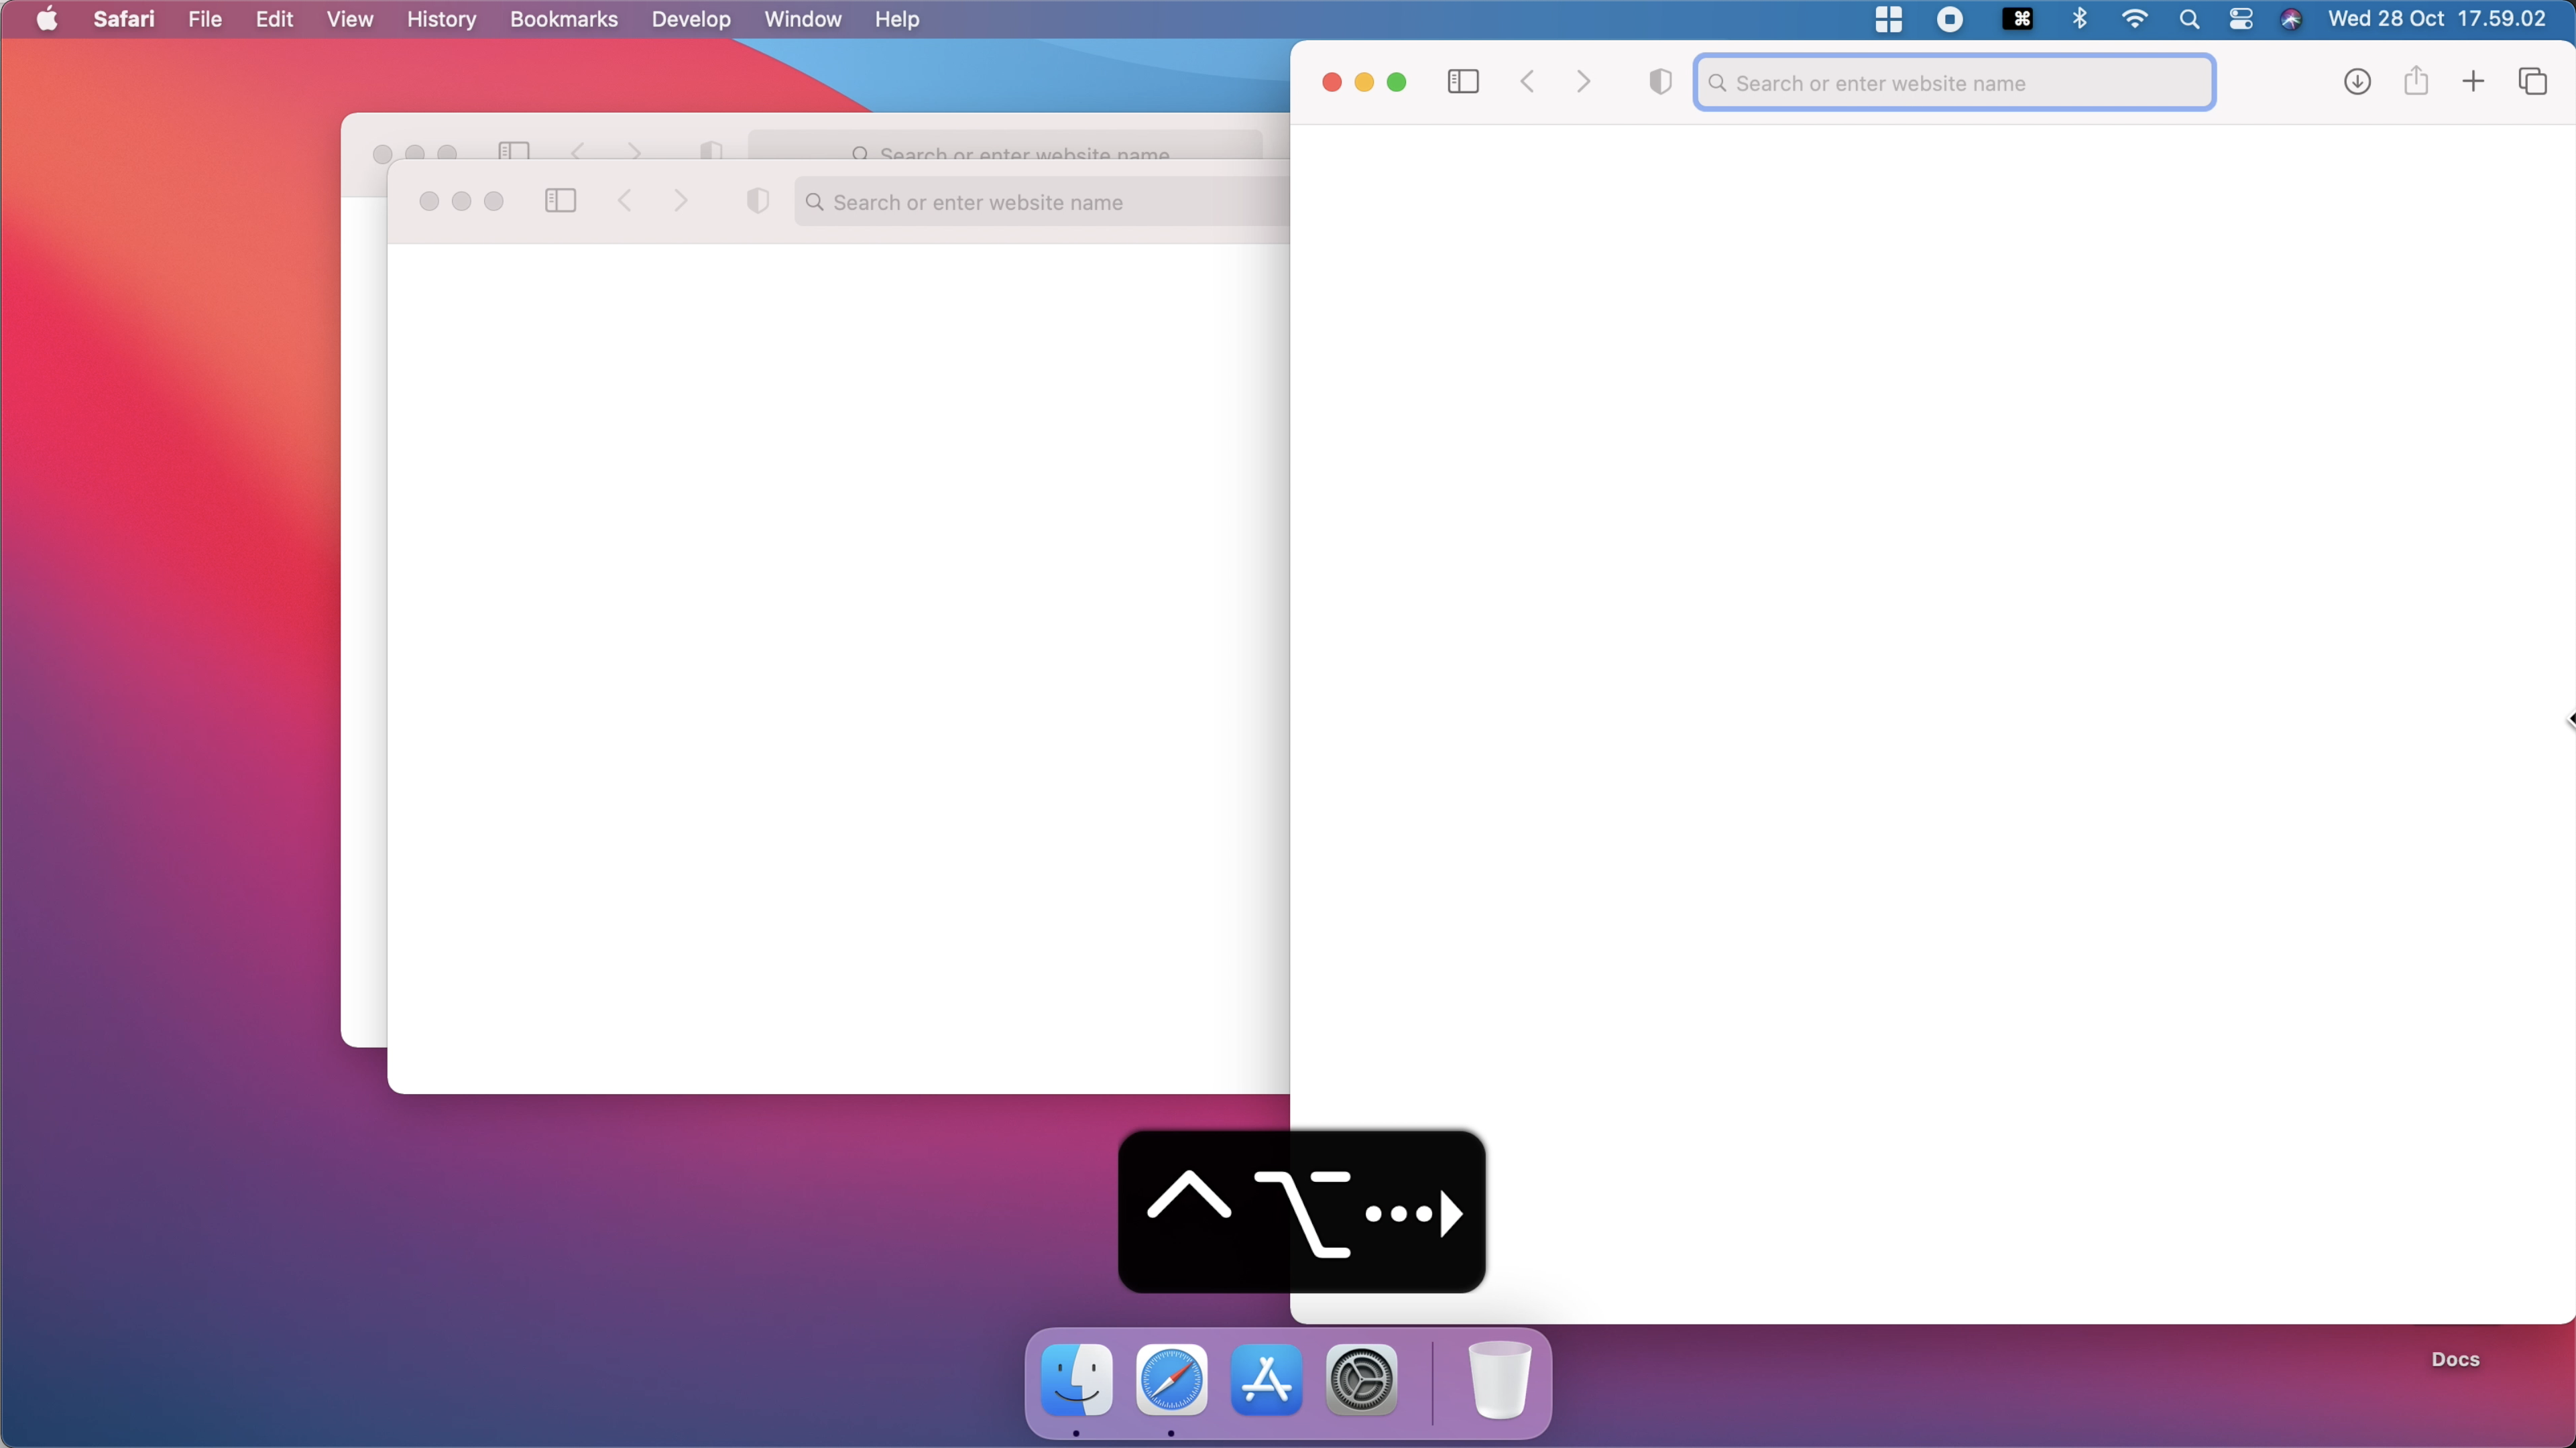2576x1448 pixels.
Task: Click the privacy report shield icon
Action: [x=1660, y=82]
